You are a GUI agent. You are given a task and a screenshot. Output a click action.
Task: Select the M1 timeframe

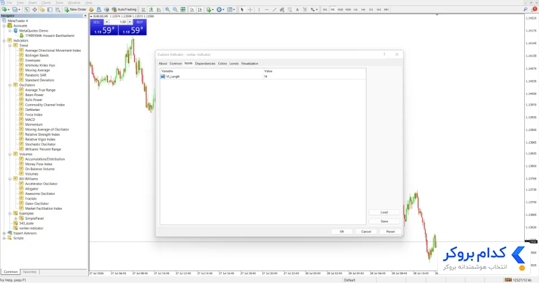tap(325, 9)
